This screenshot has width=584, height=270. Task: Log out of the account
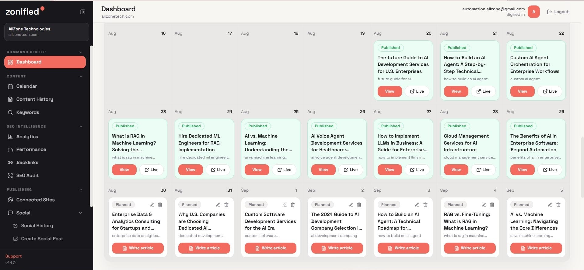tap(558, 12)
